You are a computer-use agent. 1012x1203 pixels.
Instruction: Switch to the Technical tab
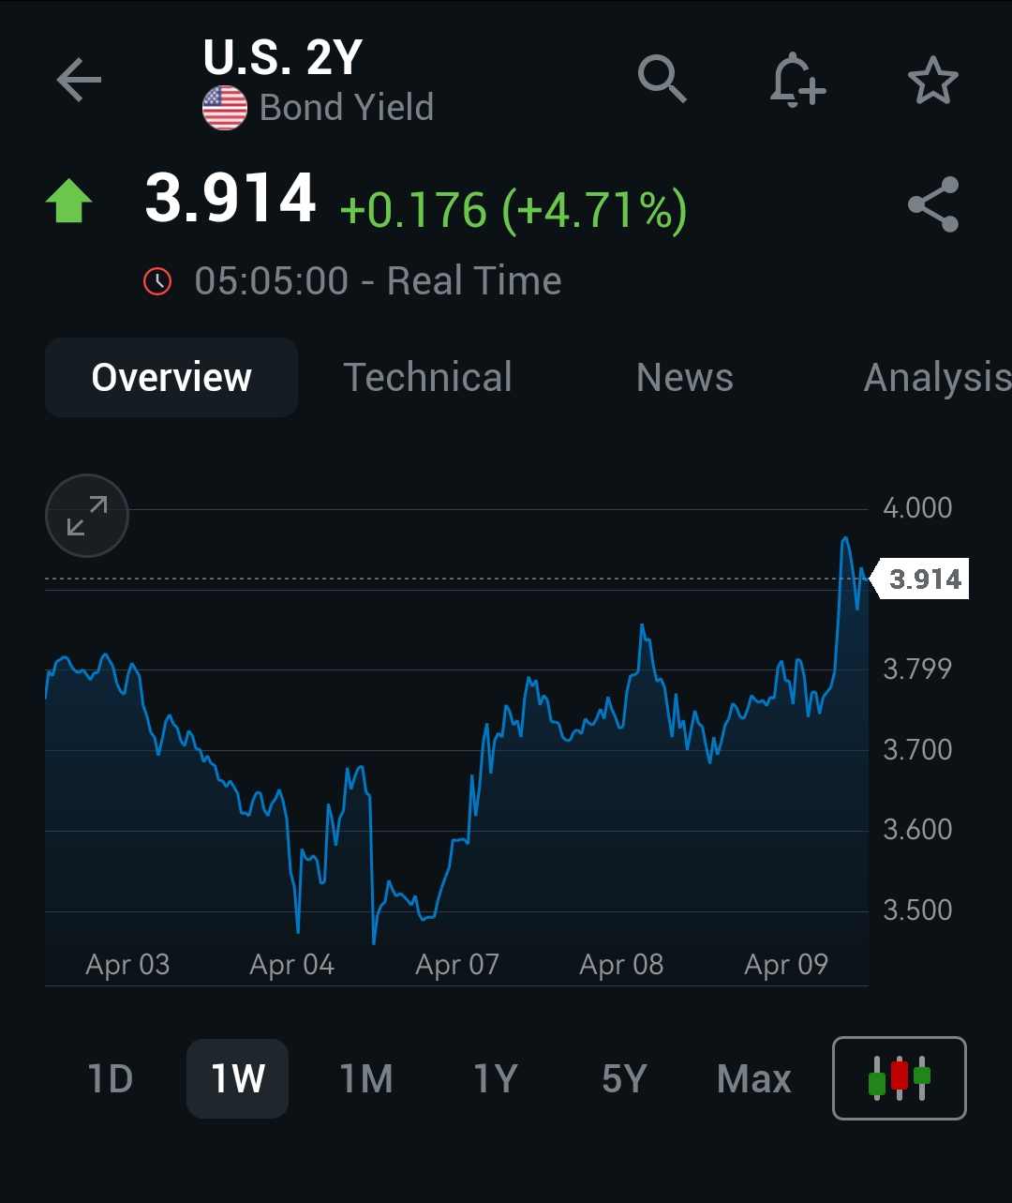[427, 377]
